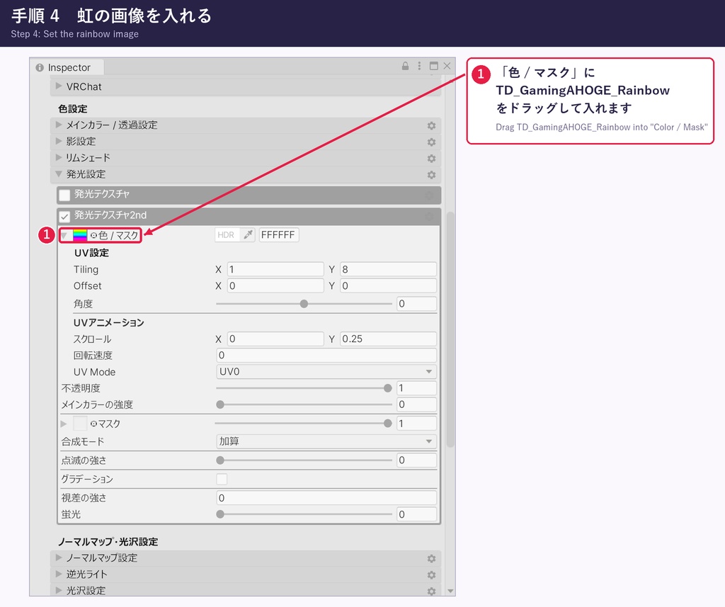Click the UVアニメーション heading text
This screenshot has width=725, height=607.
(x=108, y=322)
